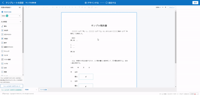
Task: Select the 設定する step radio
Action: click(x=107, y=3)
